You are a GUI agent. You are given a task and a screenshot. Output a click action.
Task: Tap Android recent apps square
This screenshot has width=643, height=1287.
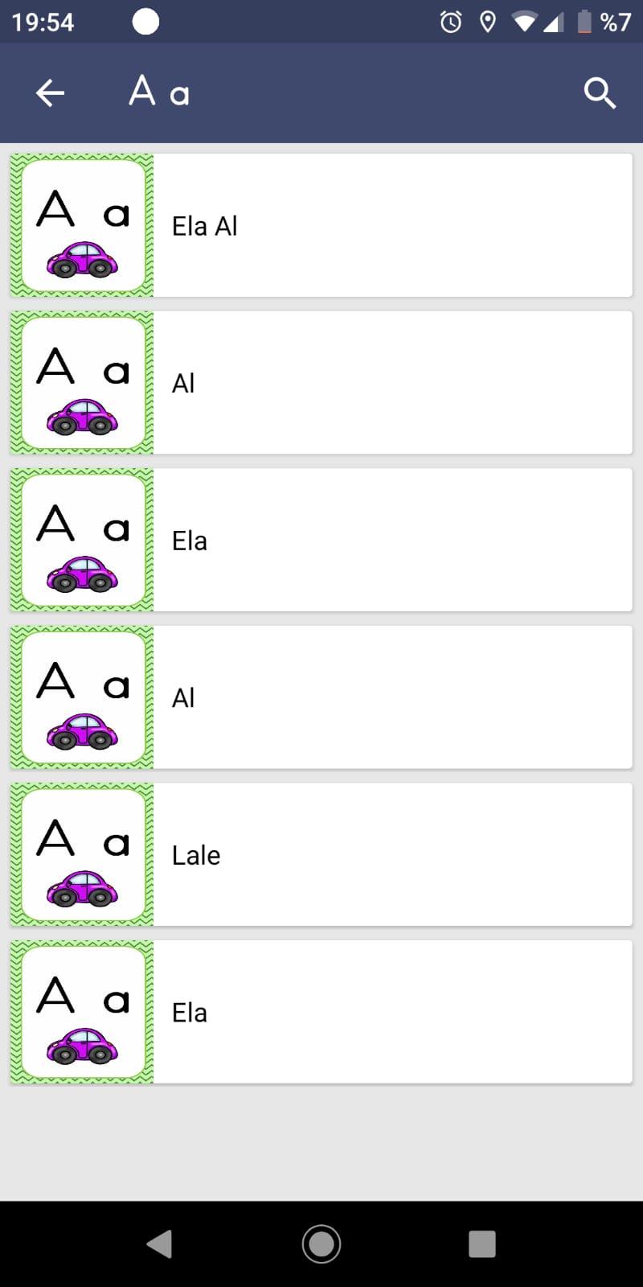(482, 1244)
